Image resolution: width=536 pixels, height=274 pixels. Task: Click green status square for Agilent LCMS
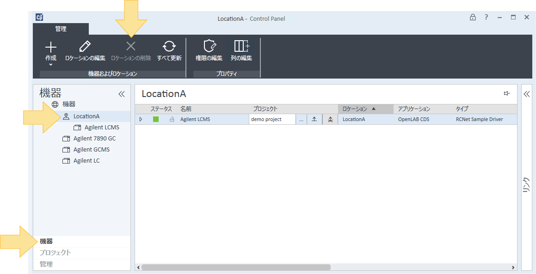point(156,119)
